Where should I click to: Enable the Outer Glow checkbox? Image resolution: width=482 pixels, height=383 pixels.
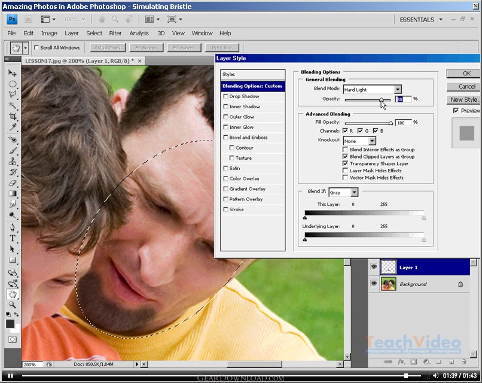[x=225, y=117]
